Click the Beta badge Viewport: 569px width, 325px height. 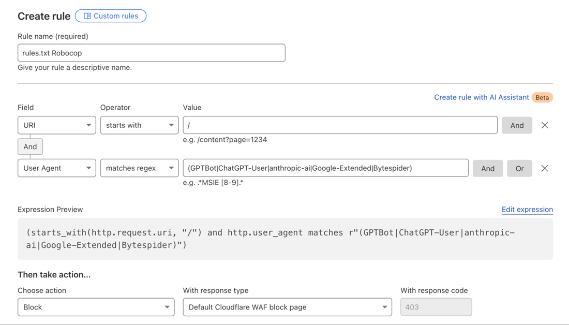(542, 97)
